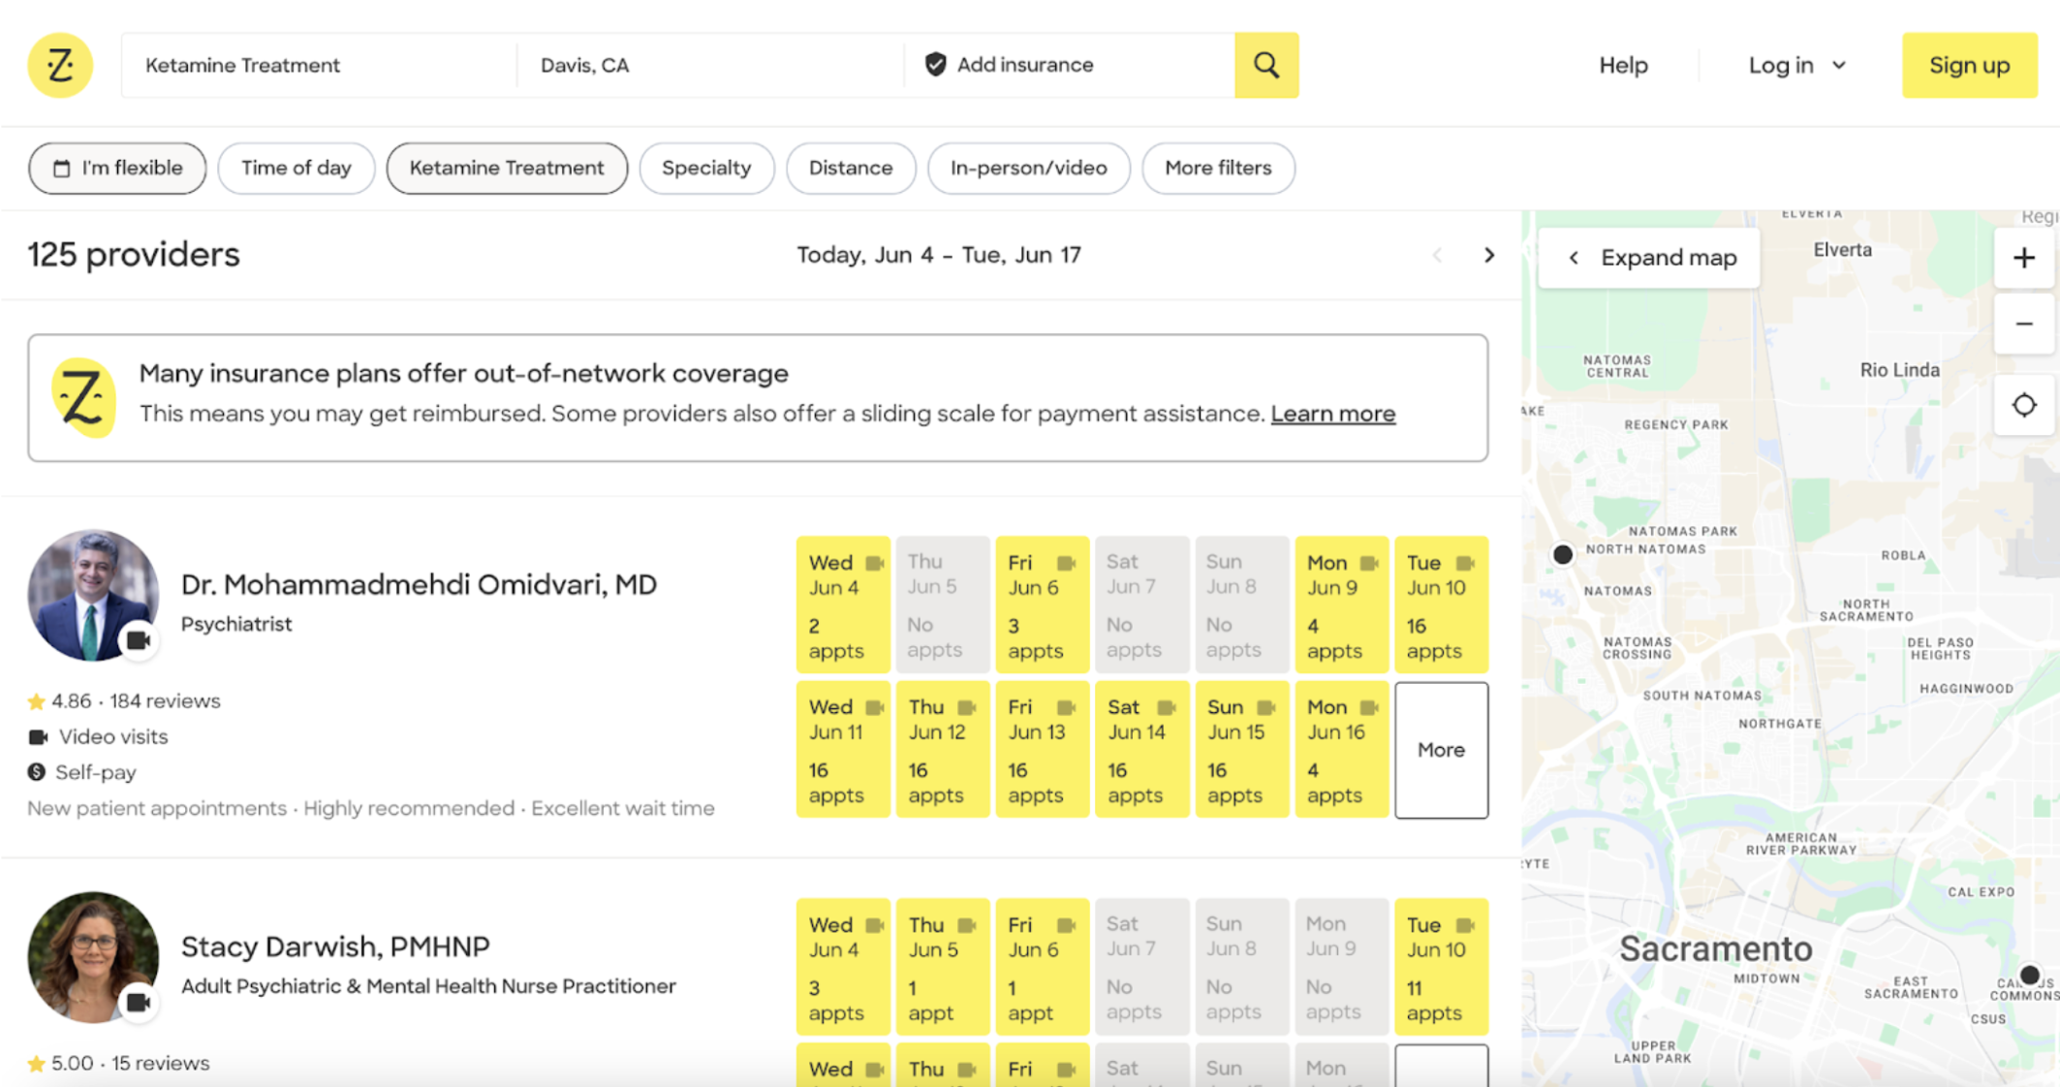Screen dimensions: 2060x1087
Task: Go to next date range arrow
Action: [x=1489, y=255]
